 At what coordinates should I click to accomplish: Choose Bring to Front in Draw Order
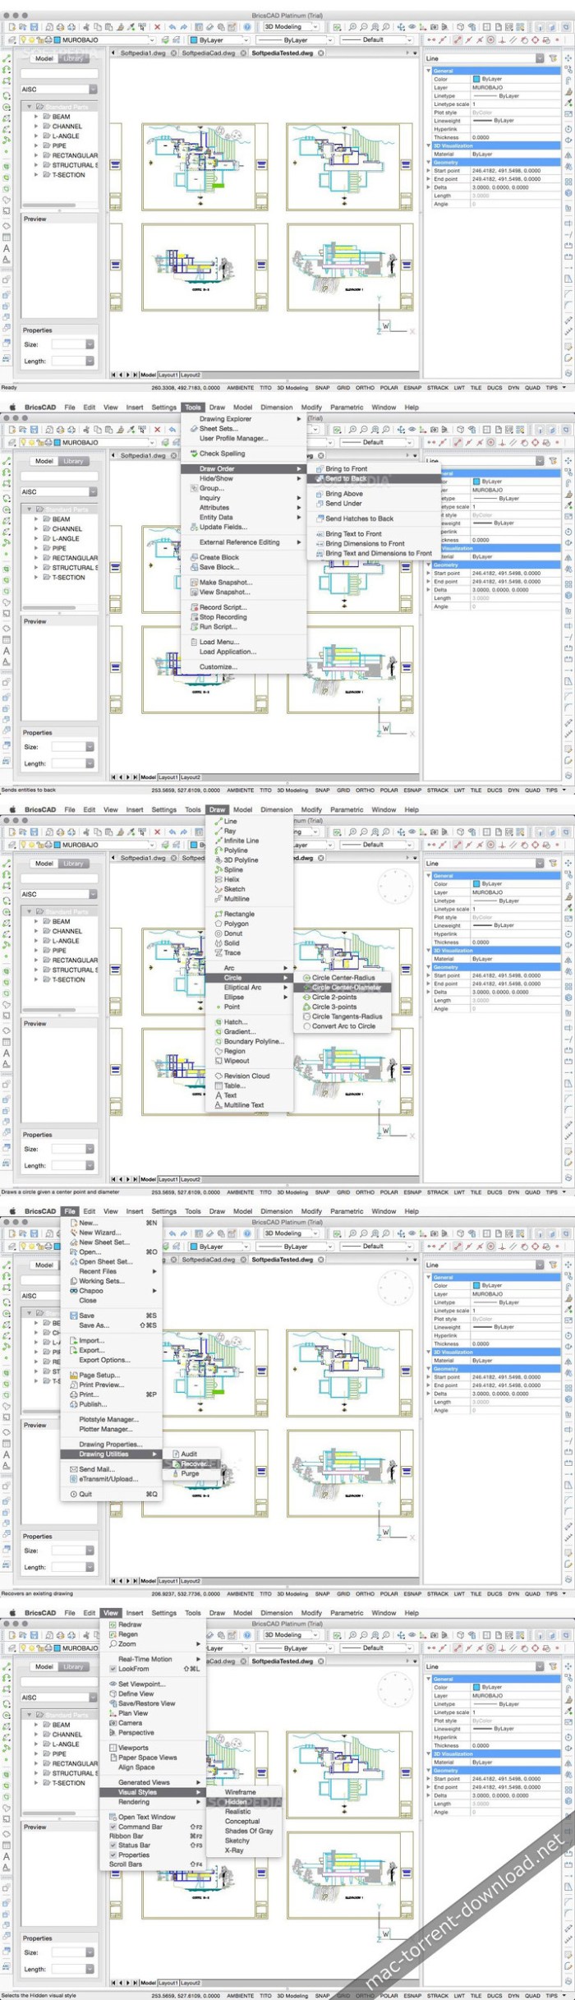coord(346,468)
